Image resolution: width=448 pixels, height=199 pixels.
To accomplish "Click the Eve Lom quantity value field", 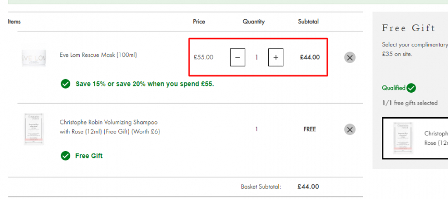I will point(257,57).
